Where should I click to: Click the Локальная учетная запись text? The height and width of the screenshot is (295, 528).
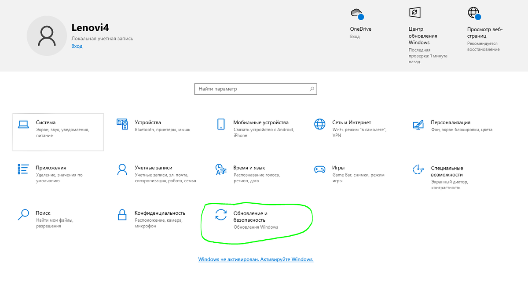(102, 39)
